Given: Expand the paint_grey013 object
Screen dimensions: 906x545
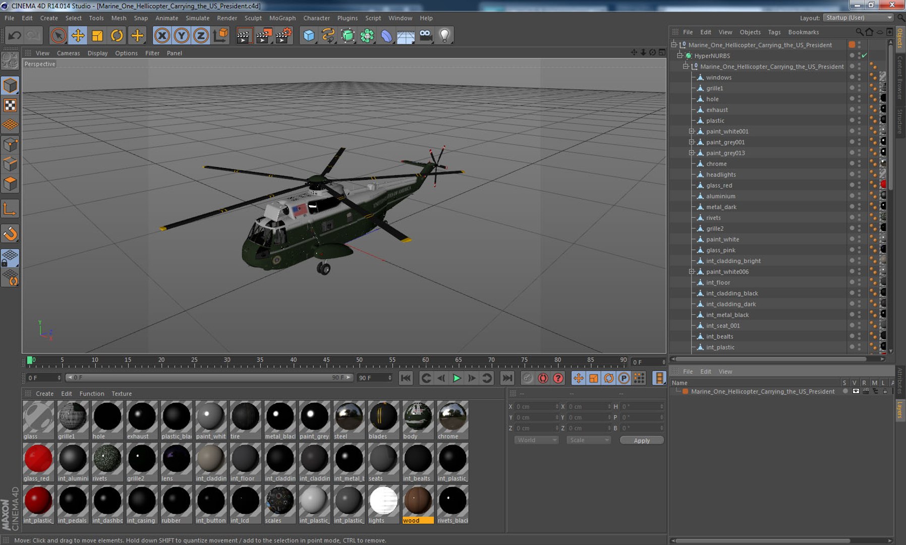Looking at the screenshot, I should click(x=692, y=153).
